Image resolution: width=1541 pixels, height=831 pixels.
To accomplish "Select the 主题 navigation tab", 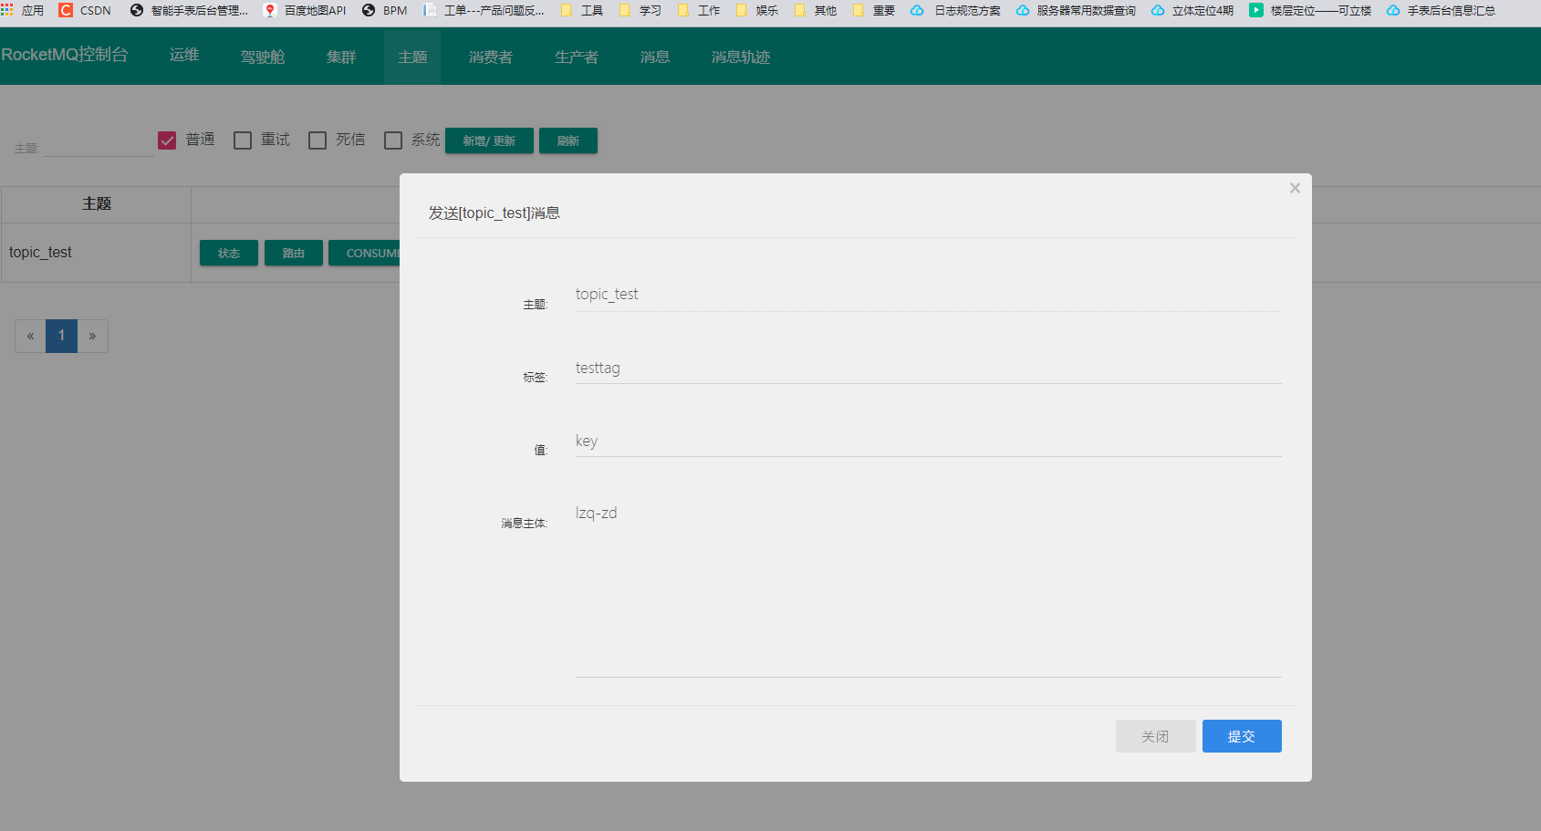I will click(412, 57).
